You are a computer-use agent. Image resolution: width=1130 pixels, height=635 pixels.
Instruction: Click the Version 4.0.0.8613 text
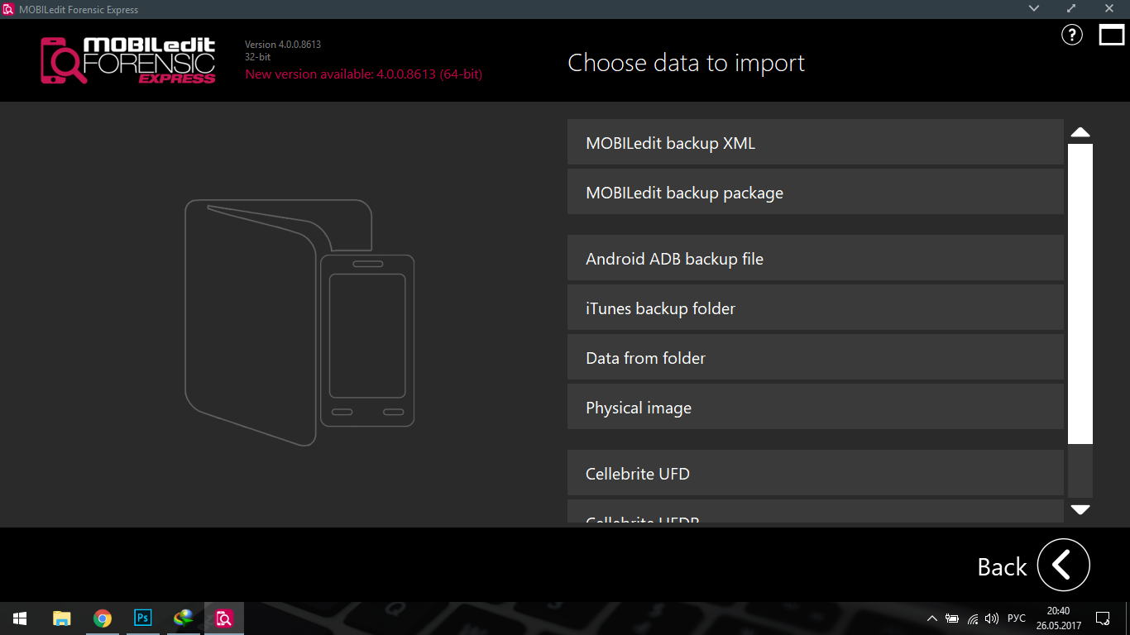point(283,45)
